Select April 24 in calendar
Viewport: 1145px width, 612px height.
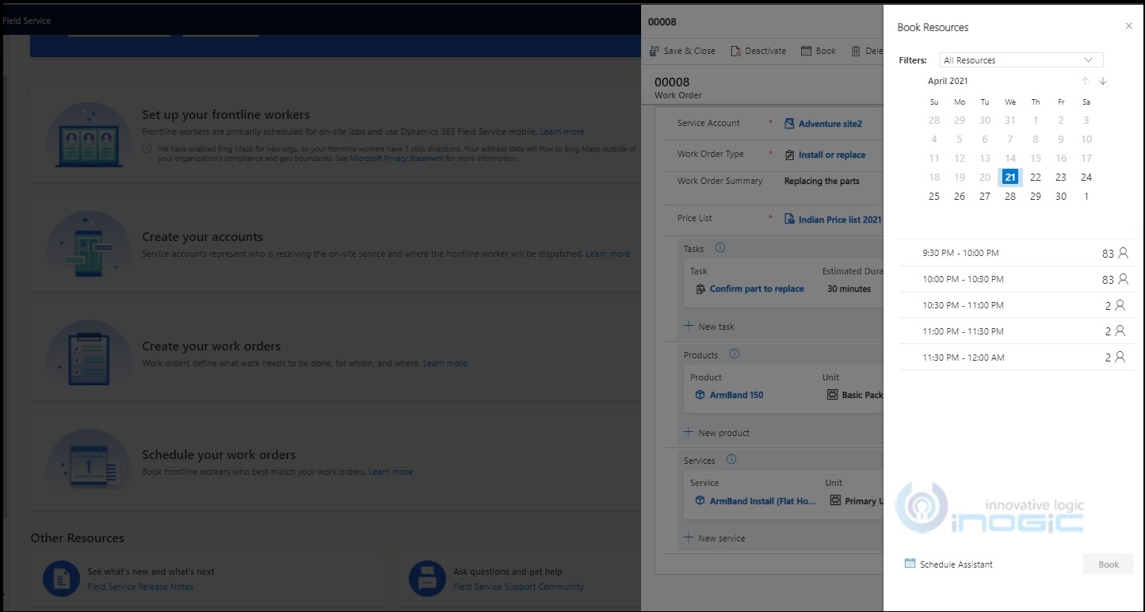[1086, 177]
